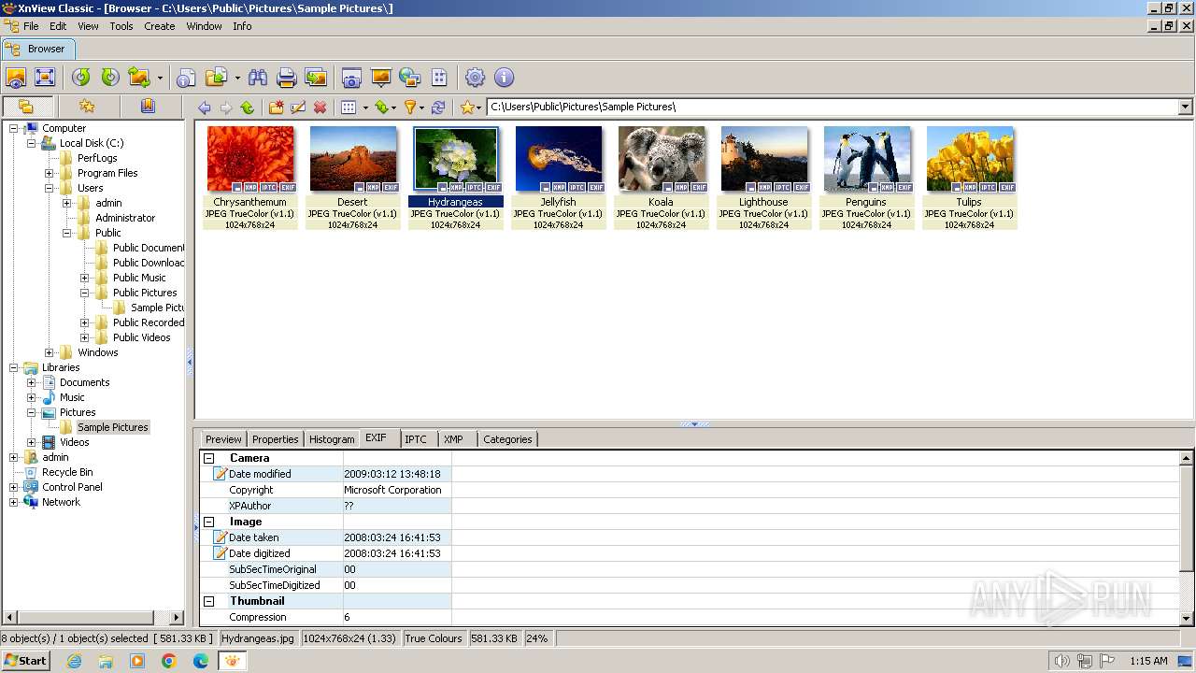Screen dimensions: 1196x673
Task: Switch to the Properties tab
Action: tap(275, 439)
